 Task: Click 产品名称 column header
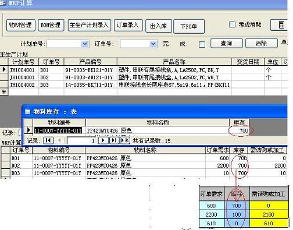pos(174,62)
